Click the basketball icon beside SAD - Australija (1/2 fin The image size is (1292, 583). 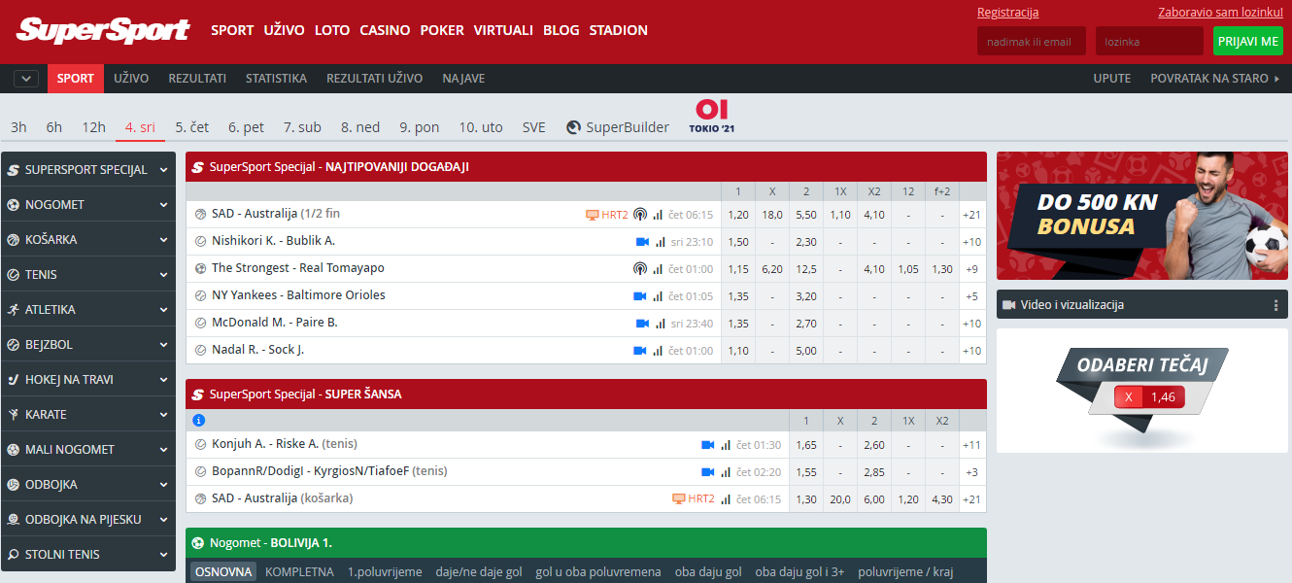point(200,215)
